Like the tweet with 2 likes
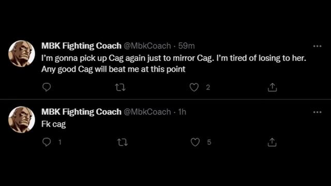The width and height of the screenshot is (331, 186). (194, 87)
